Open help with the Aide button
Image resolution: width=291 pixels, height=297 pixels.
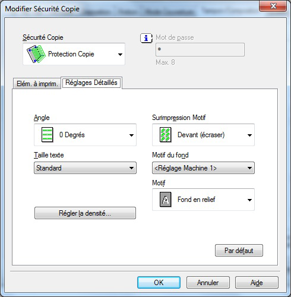tap(257, 283)
